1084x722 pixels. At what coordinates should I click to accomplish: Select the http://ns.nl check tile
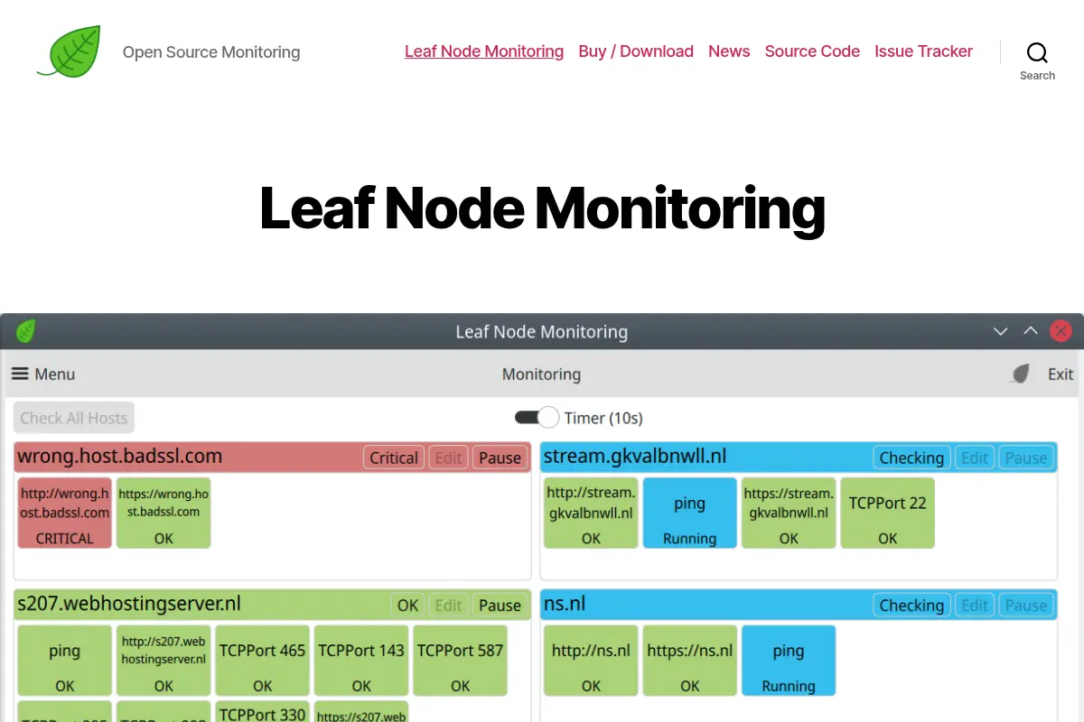(x=591, y=660)
